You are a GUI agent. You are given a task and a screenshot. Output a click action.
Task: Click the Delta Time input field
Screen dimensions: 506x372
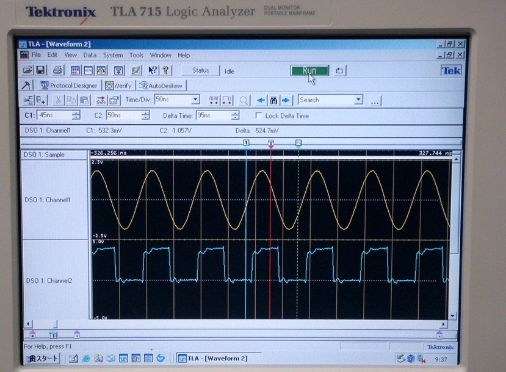[x=214, y=115]
